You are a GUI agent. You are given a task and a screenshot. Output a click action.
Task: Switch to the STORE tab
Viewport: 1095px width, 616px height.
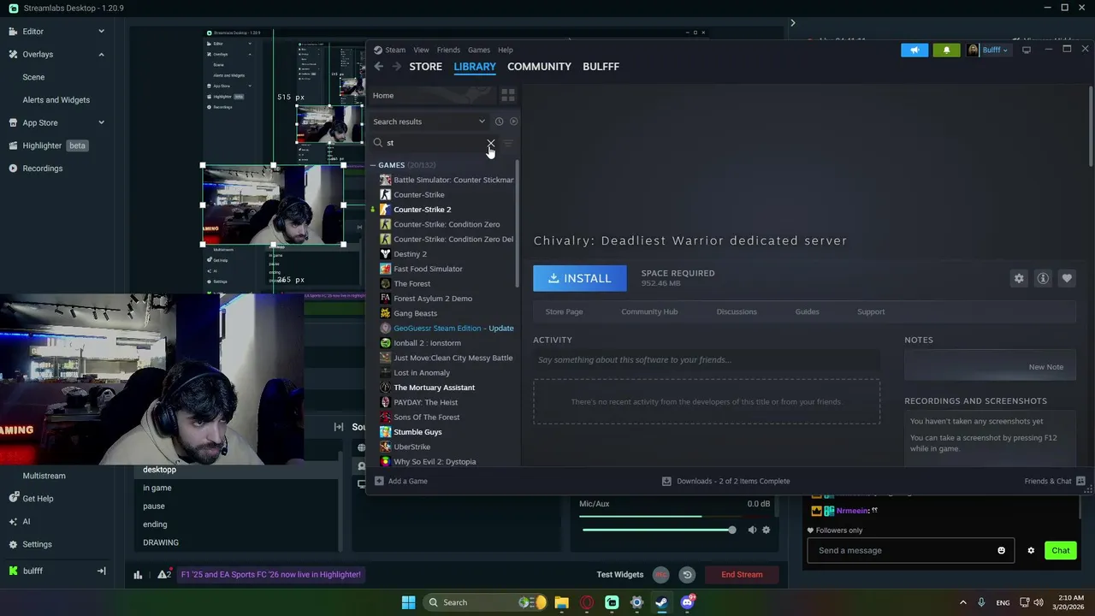[x=425, y=67]
